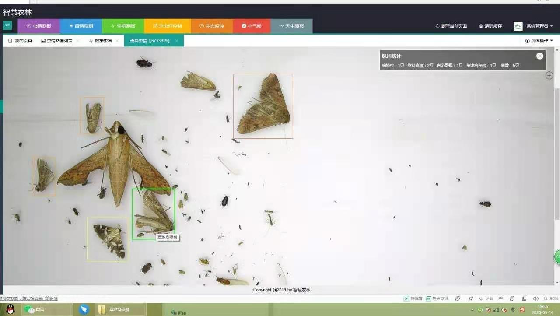Expand the 系统管理员 user dropdown
Viewport: 560px width, 316px height.
coord(540,26)
